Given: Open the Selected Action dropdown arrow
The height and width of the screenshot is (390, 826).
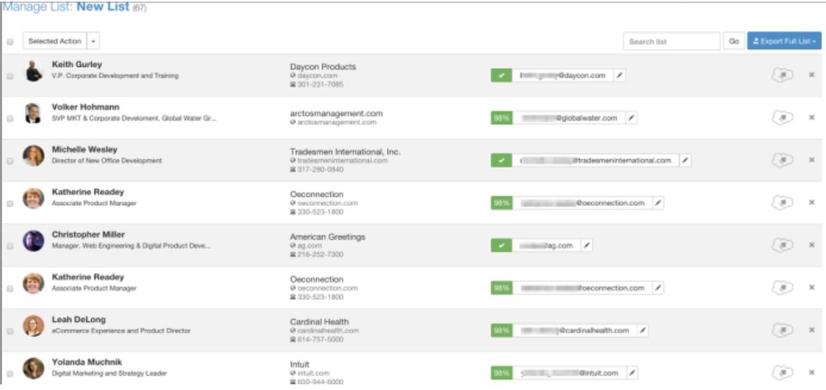Looking at the screenshot, I should [x=93, y=41].
